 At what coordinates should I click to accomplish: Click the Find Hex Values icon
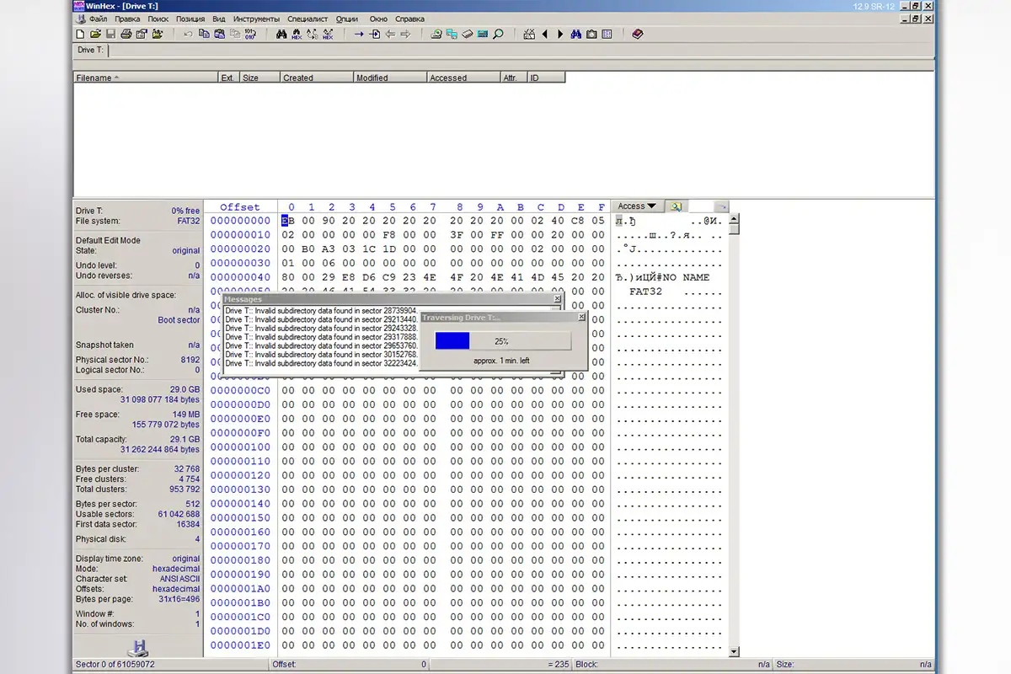[x=297, y=35]
